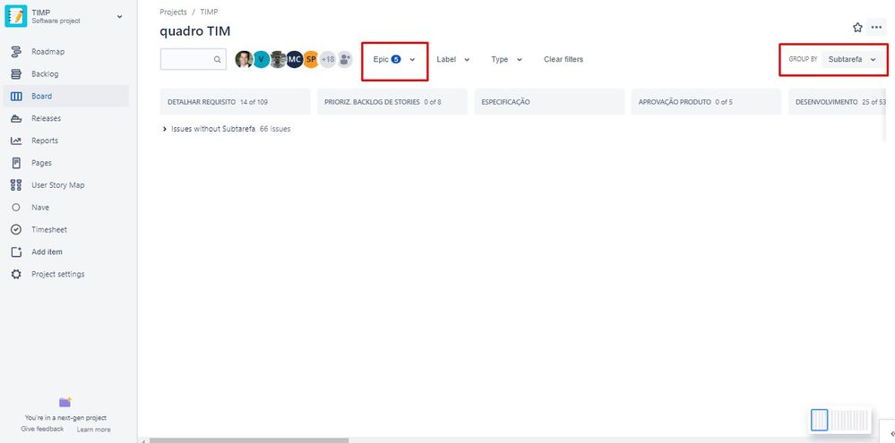Viewport: 895px width, 443px height.
Task: Filter by the third photo avatar
Action: [278, 59]
